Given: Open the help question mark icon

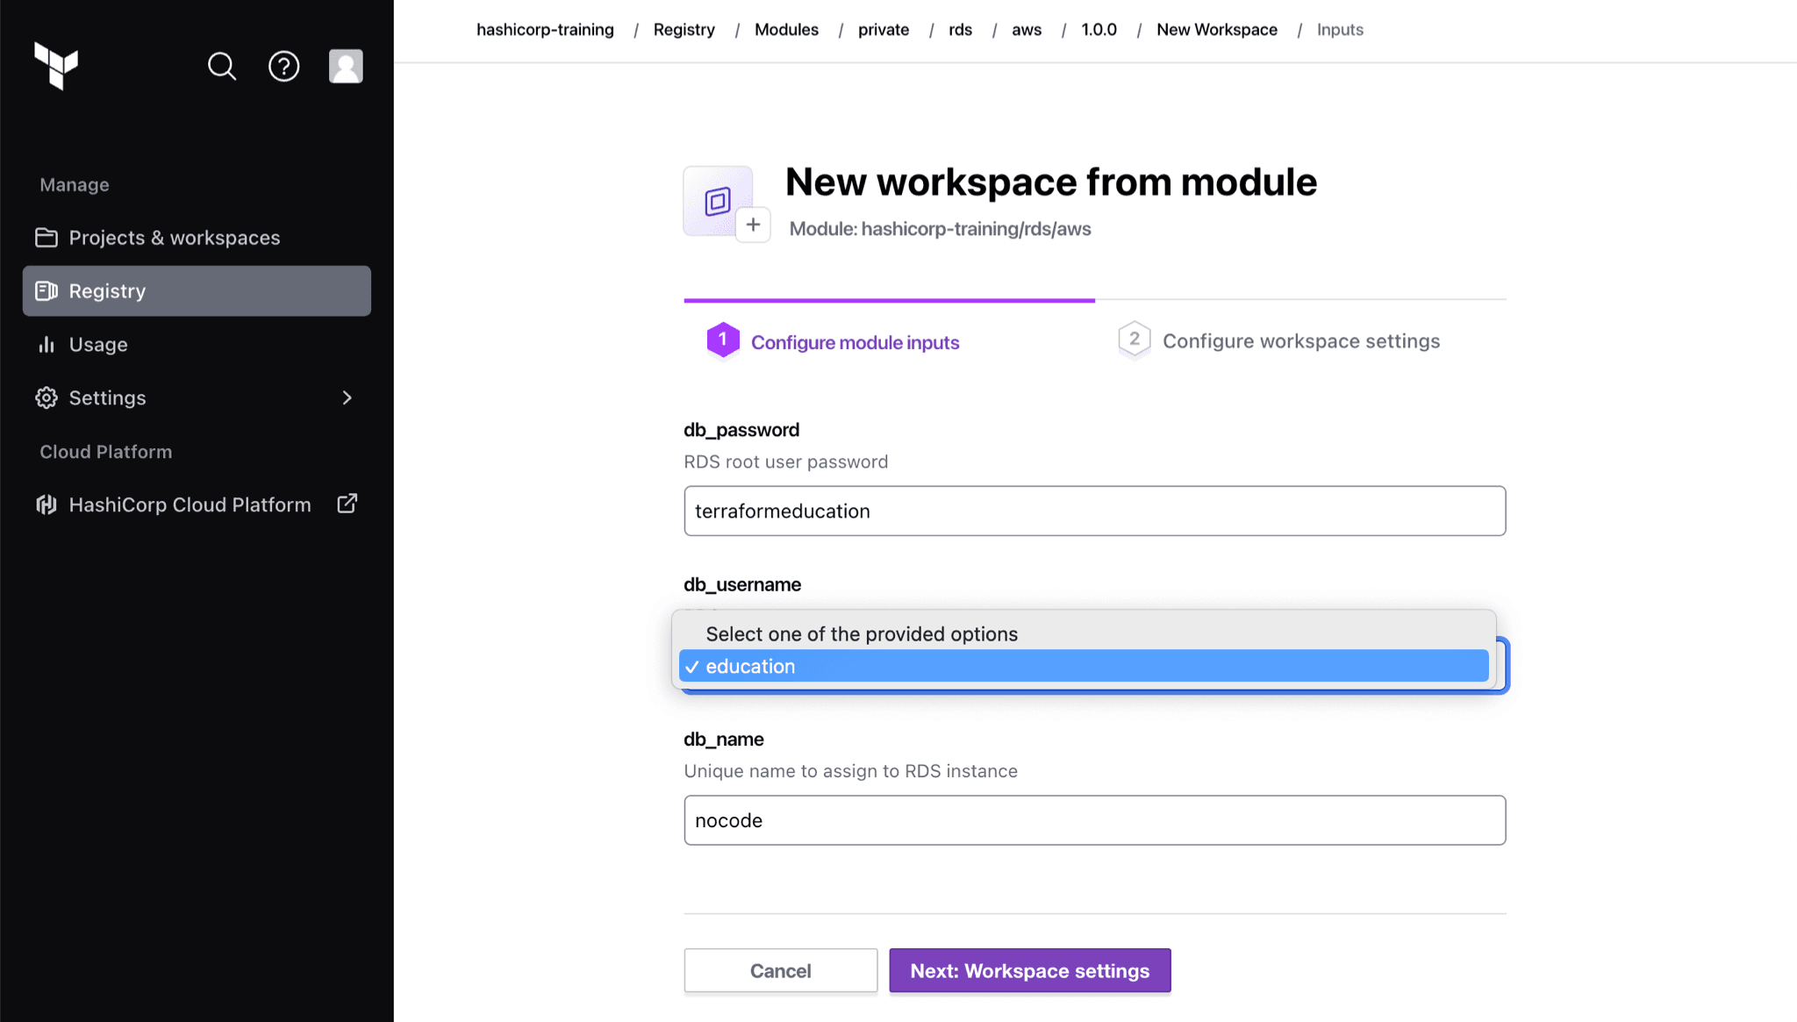Looking at the screenshot, I should click(283, 66).
